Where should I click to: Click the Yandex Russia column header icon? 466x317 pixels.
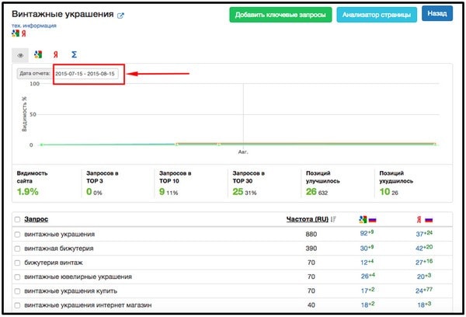pos(424,220)
